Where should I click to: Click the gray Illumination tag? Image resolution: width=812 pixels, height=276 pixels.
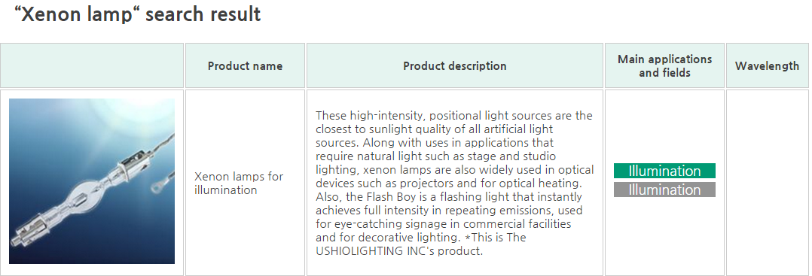pos(664,190)
